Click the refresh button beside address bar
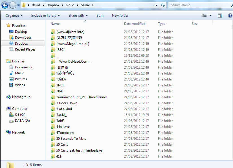Image resolution: width=233 pixels, height=168 pixels. 163,5
